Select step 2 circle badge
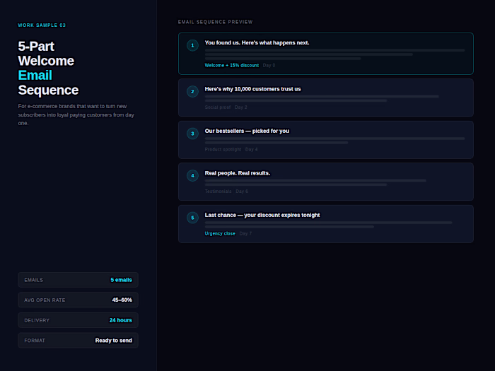 coord(192,91)
